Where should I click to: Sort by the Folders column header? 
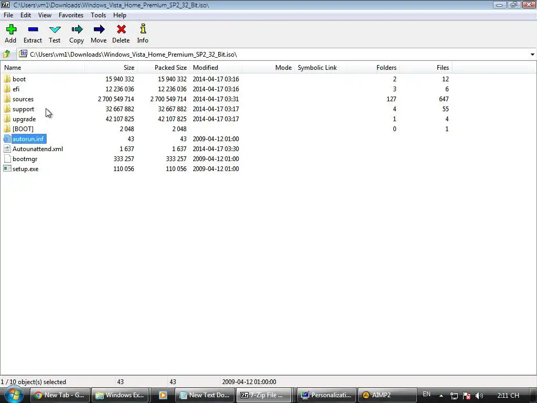[373, 68]
